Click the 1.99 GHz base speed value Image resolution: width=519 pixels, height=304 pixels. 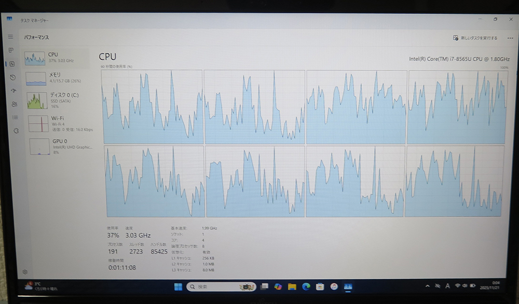[210, 228]
